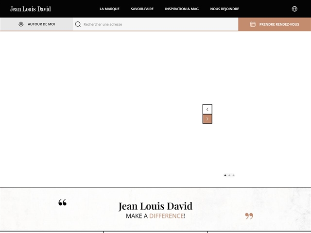The image size is (311, 233).
Task: Go to previous slide arrow
Action: pyautogui.click(x=207, y=109)
